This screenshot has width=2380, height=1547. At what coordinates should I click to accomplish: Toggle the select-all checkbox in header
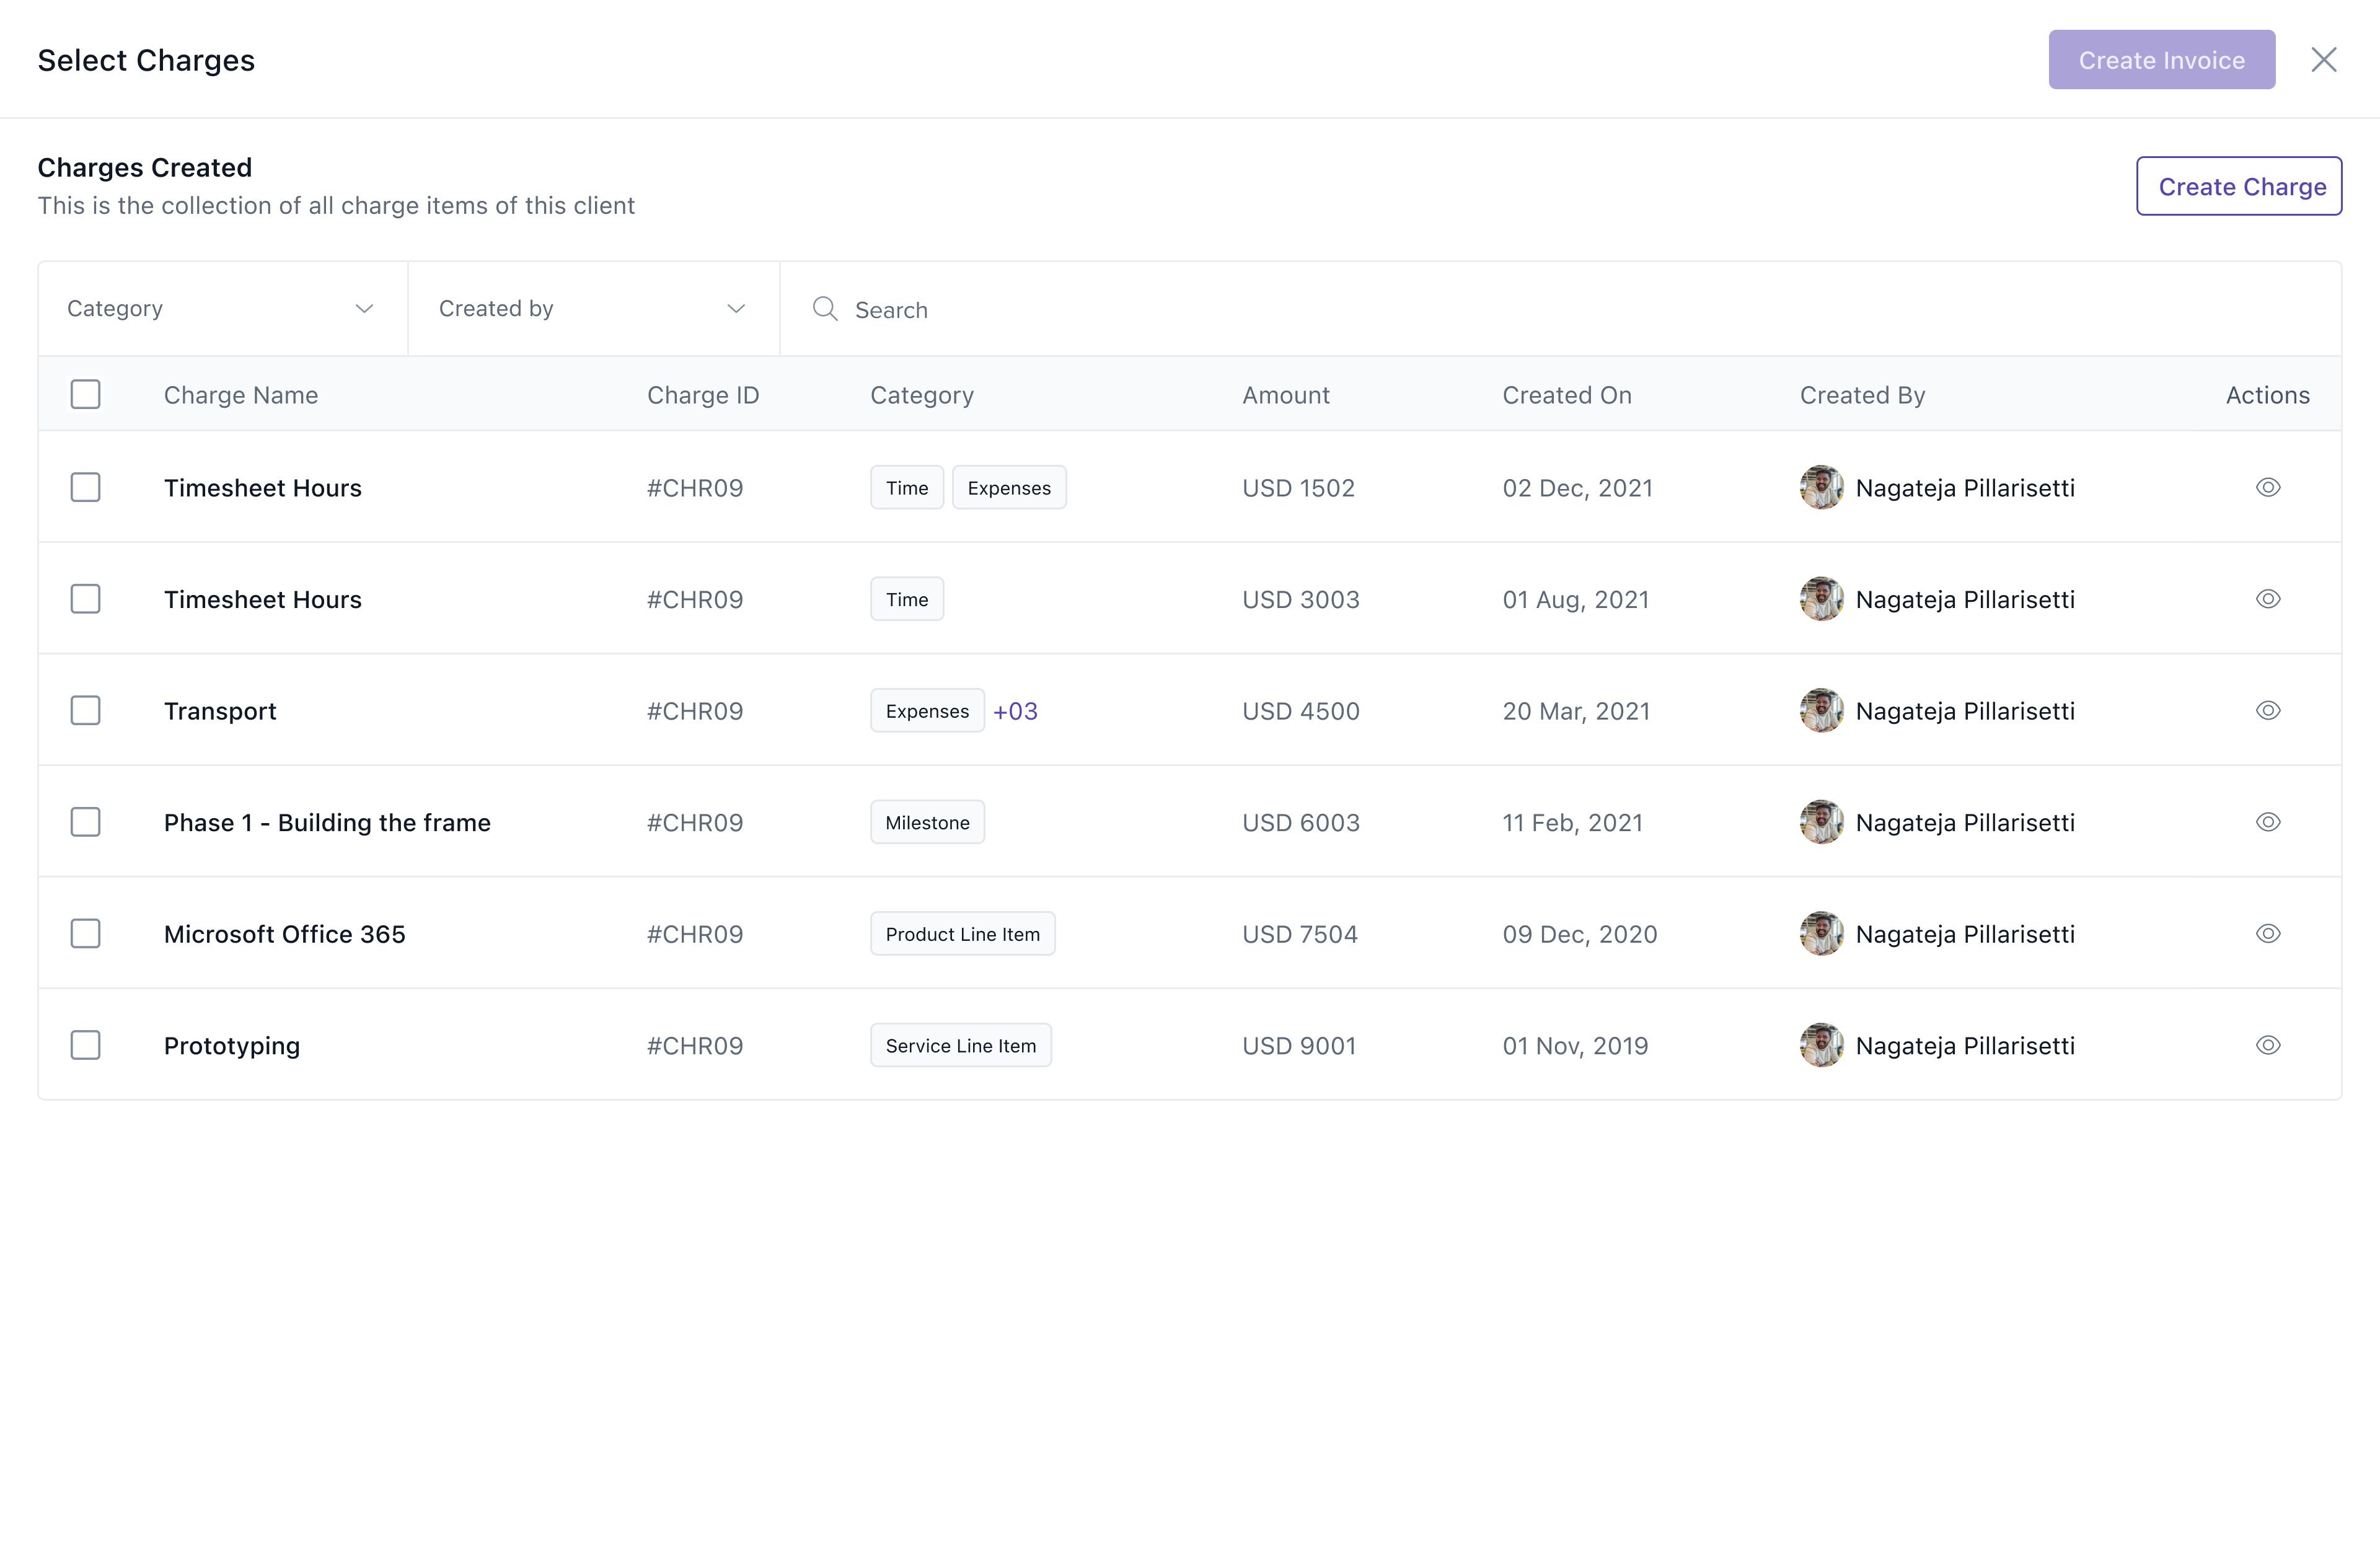point(86,394)
